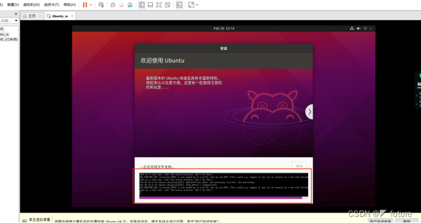Switch to the 主页 tab
Image resolution: width=421 pixels, height=223 pixels.
pos(32,16)
